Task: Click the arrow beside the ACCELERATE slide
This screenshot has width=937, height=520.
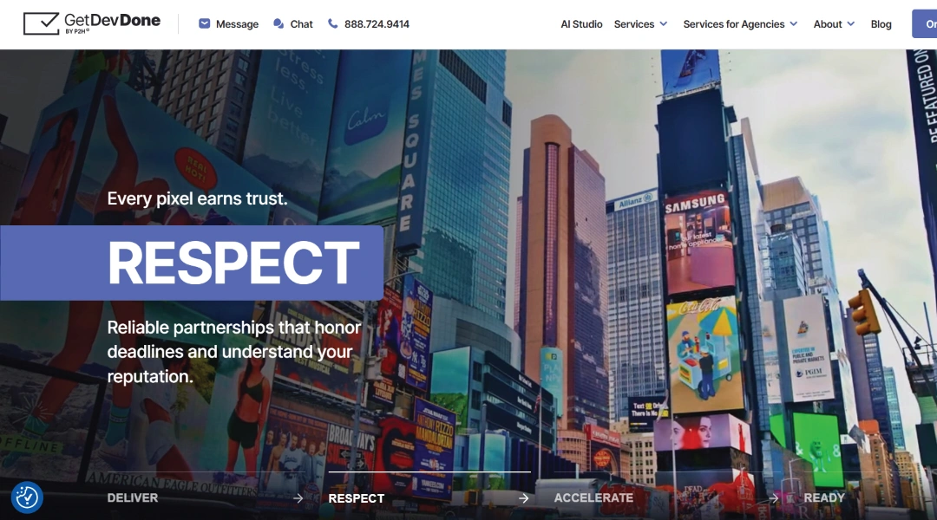Action: pyautogui.click(x=773, y=498)
